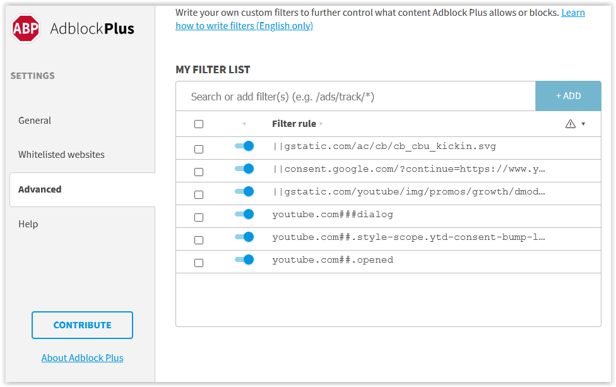616x387 pixels.
Task: Tick checkbox for youtube.com###dialog filter
Action: click(199, 217)
